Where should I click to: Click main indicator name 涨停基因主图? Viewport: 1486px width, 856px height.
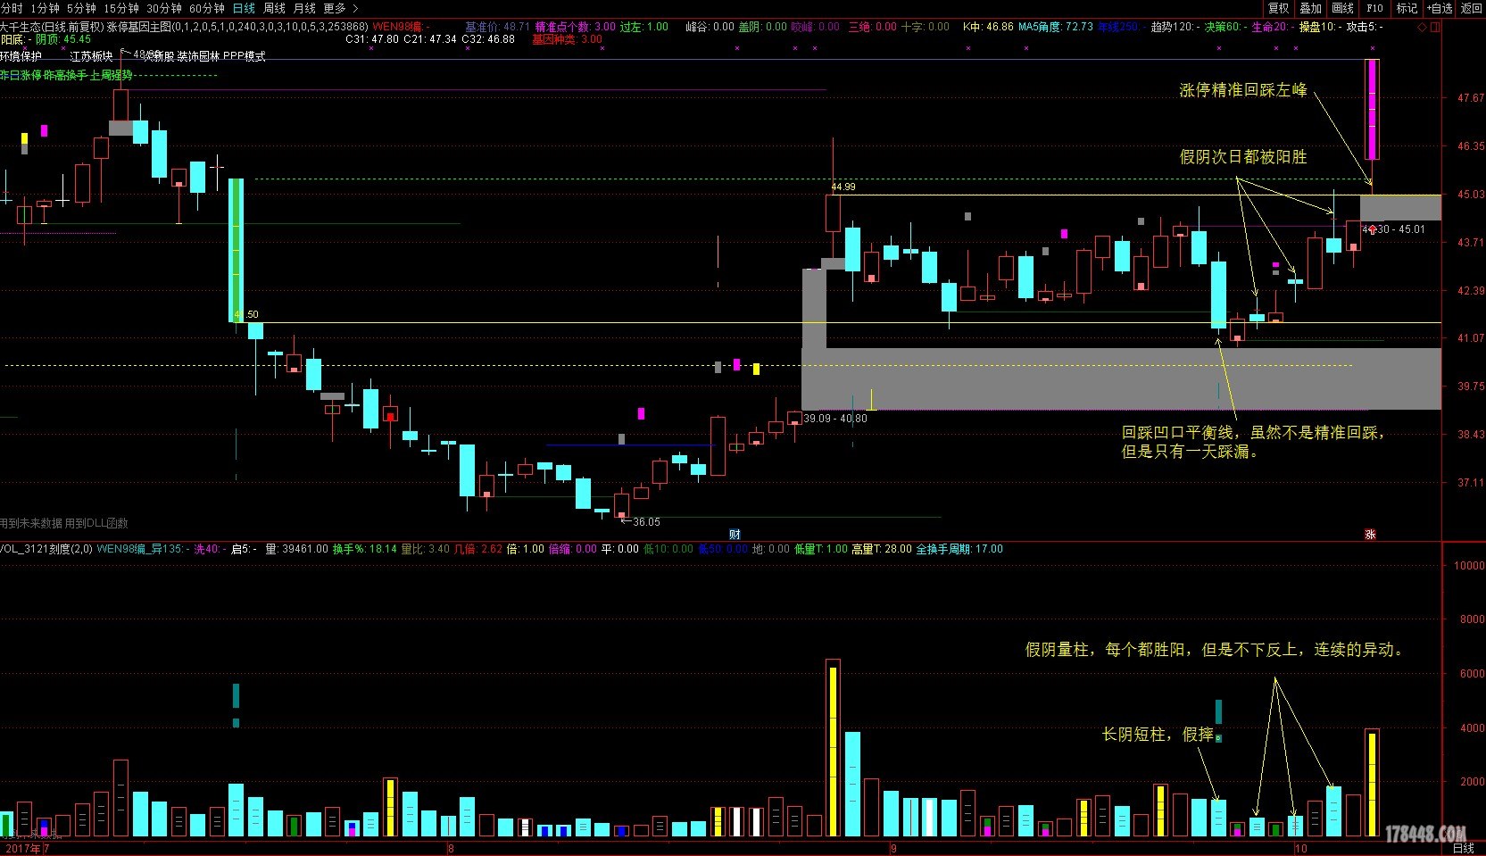(x=138, y=27)
